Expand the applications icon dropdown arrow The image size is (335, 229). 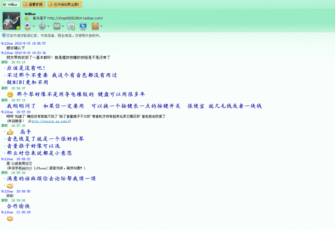101,26
